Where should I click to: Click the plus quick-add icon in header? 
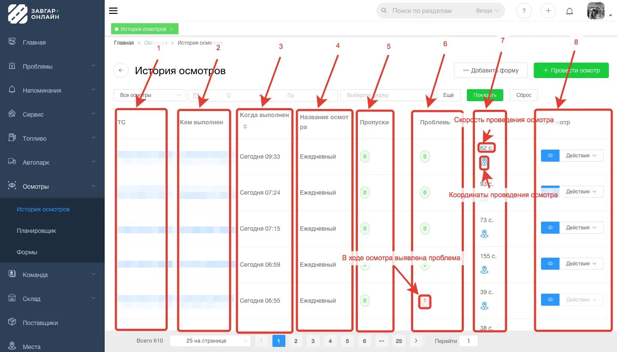click(548, 11)
